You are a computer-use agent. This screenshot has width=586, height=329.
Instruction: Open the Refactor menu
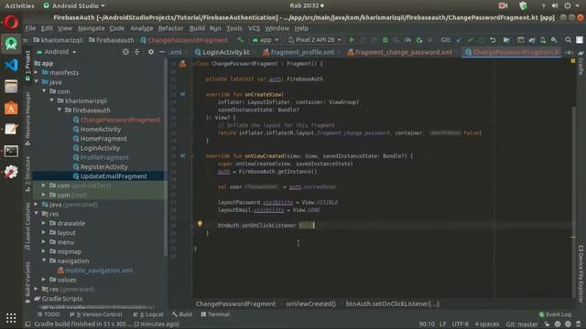[x=170, y=28]
